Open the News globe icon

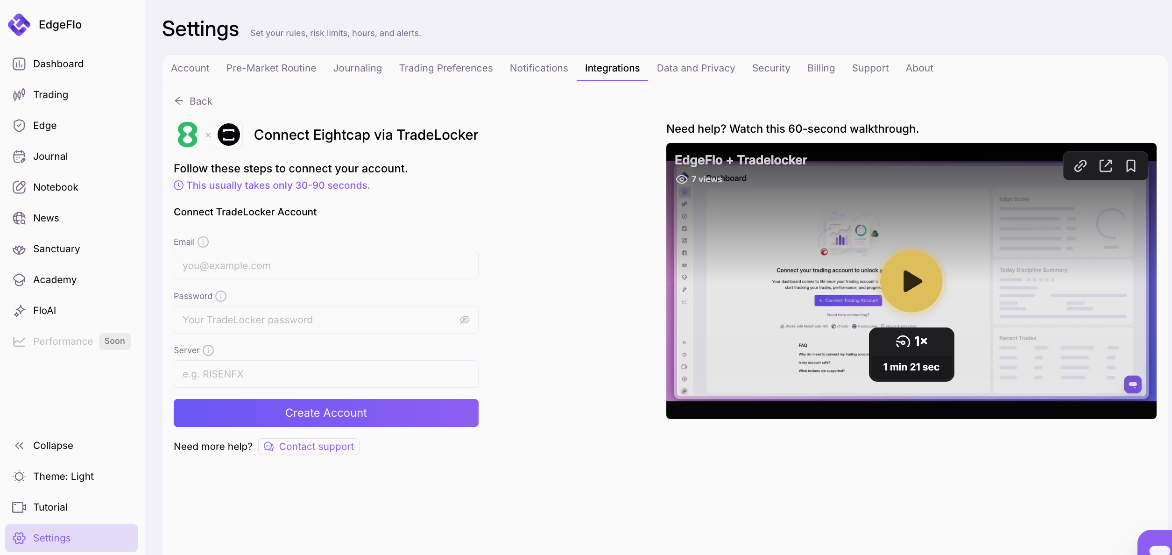pyautogui.click(x=19, y=218)
